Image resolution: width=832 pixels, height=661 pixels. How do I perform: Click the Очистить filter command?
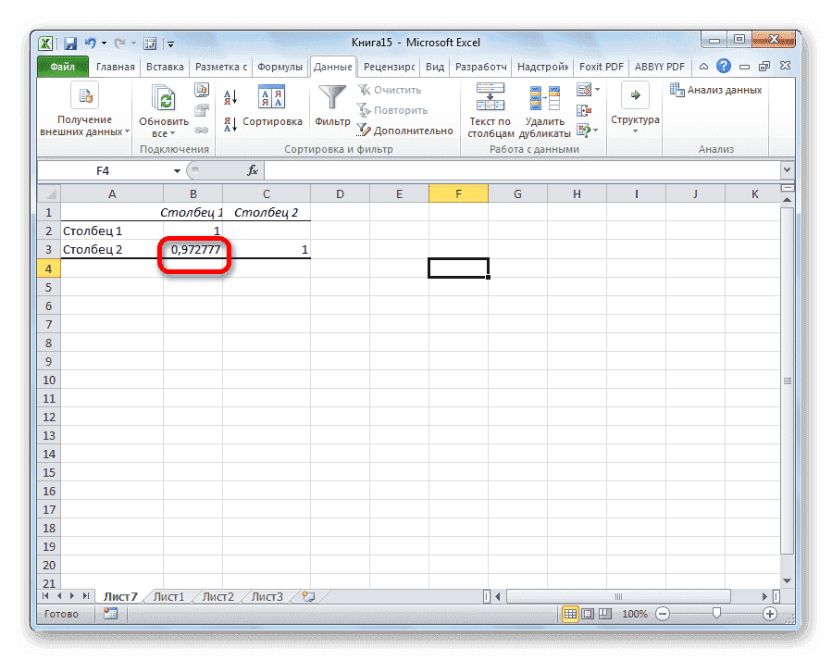[397, 89]
